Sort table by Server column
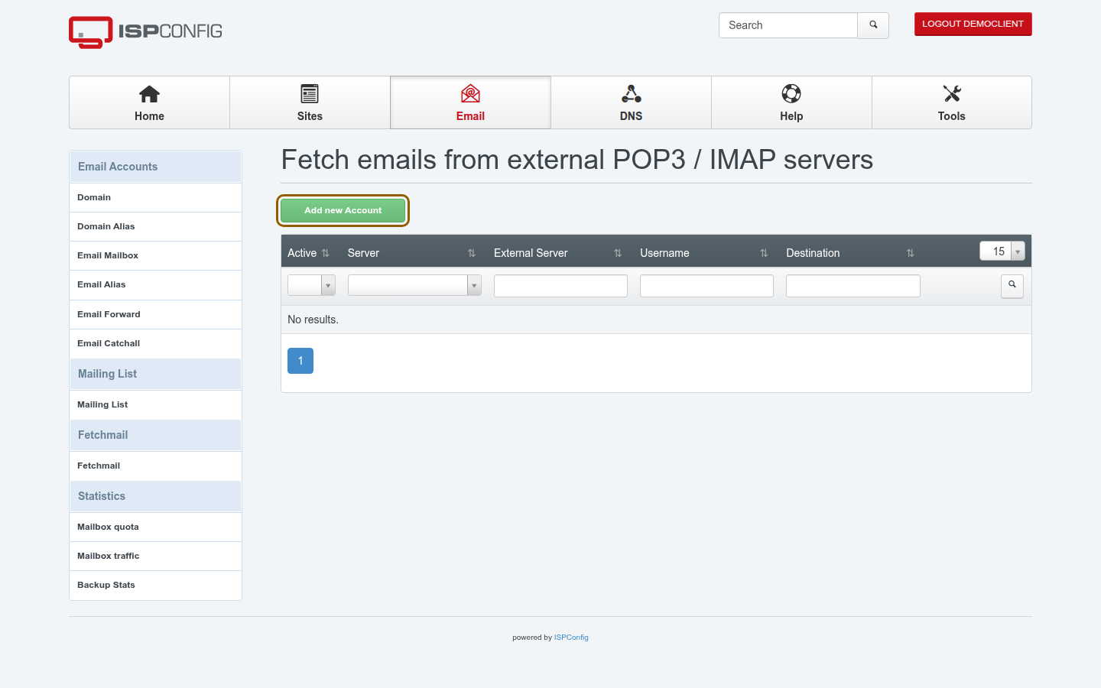 472,253
